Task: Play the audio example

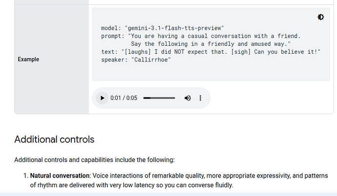Action: (102, 98)
